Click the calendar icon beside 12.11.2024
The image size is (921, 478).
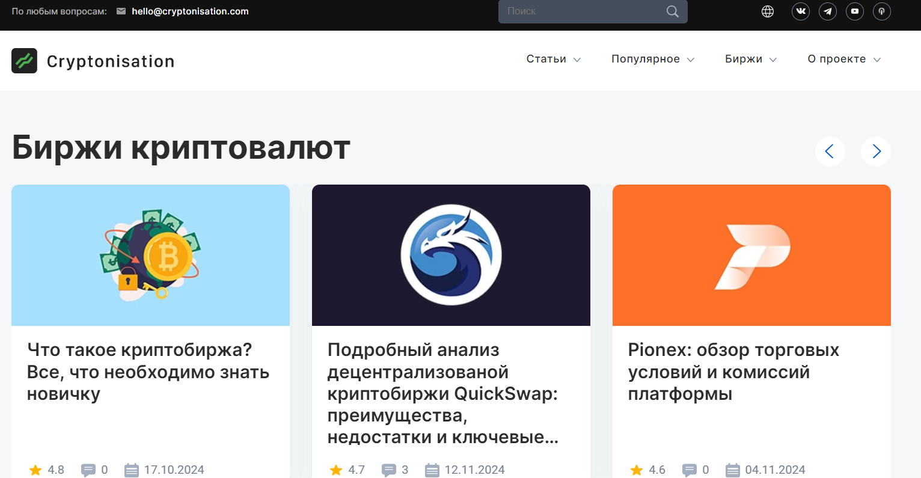432,470
